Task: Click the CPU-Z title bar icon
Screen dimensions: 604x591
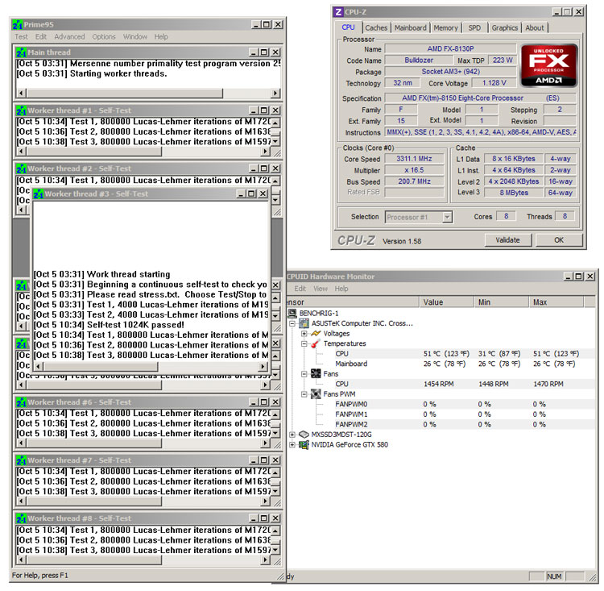Action: tap(338, 12)
